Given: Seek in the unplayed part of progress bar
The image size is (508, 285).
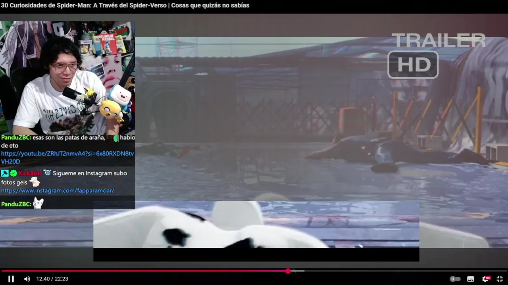Looking at the screenshot, I should click(x=397, y=271).
